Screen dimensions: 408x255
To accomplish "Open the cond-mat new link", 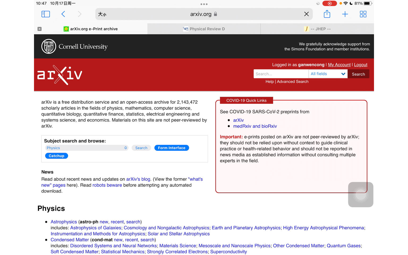I will (118, 240).
